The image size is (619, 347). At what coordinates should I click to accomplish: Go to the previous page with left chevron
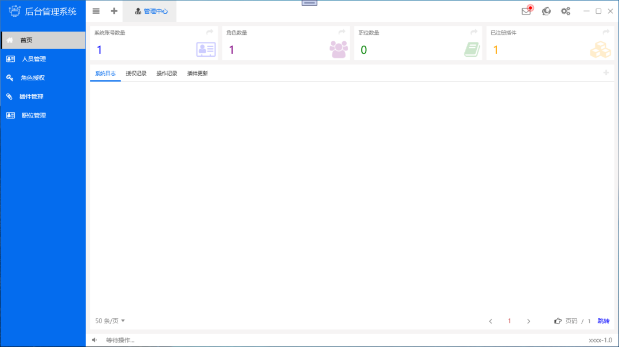click(491, 321)
